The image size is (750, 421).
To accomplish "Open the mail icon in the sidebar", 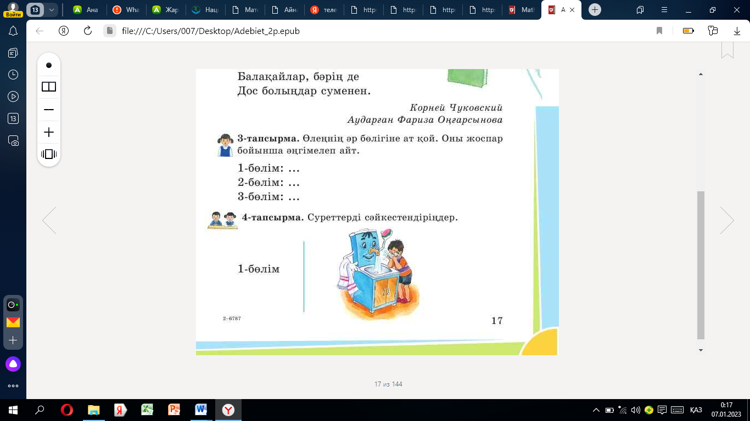I will pos(13,322).
